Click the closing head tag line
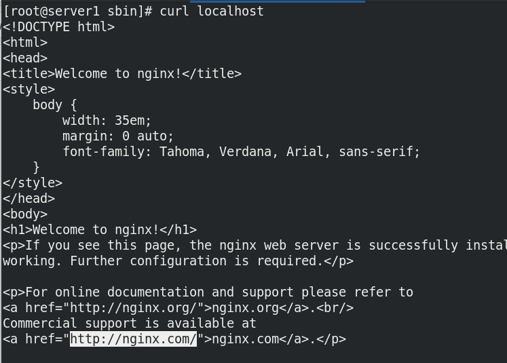The image size is (507, 363). (29, 199)
